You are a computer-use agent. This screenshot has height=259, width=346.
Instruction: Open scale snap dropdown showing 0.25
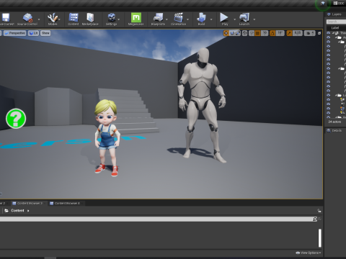point(298,33)
